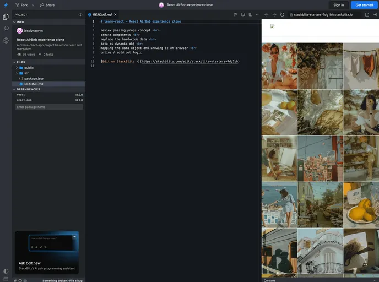
Task: Collapse the preview panel
Action: tap(375, 15)
